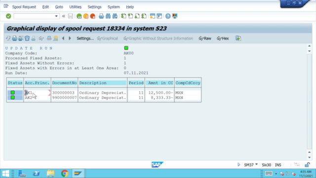Show hidden system tray icons arrow

[x=276, y=174]
